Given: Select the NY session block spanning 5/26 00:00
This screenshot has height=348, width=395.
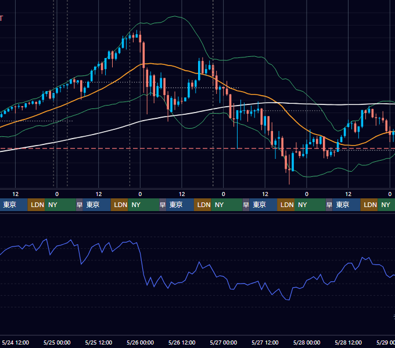Looking at the screenshot, I should pos(143,205).
